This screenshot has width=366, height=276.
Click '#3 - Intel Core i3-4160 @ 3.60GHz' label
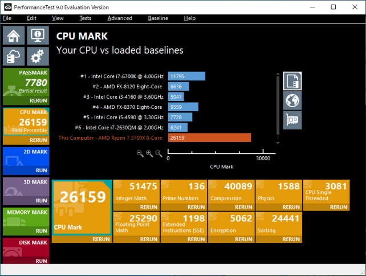point(124,97)
